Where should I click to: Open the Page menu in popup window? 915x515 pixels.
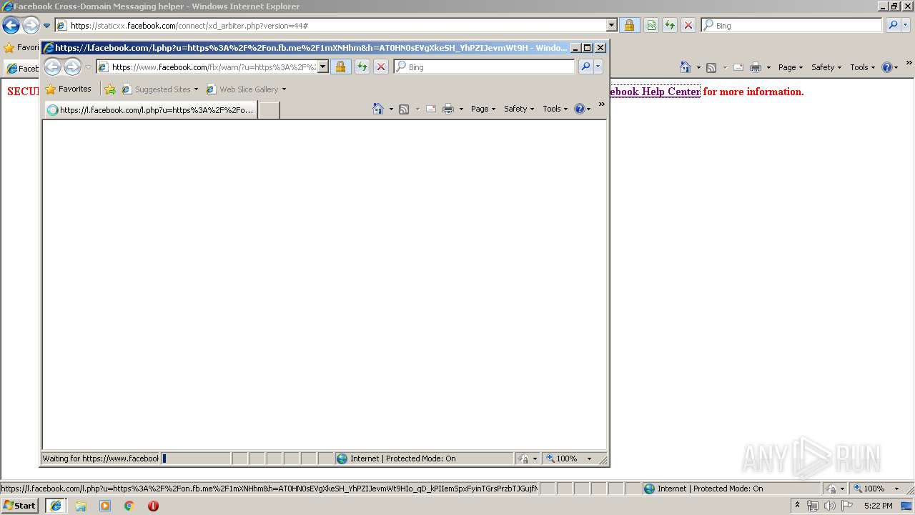483,109
